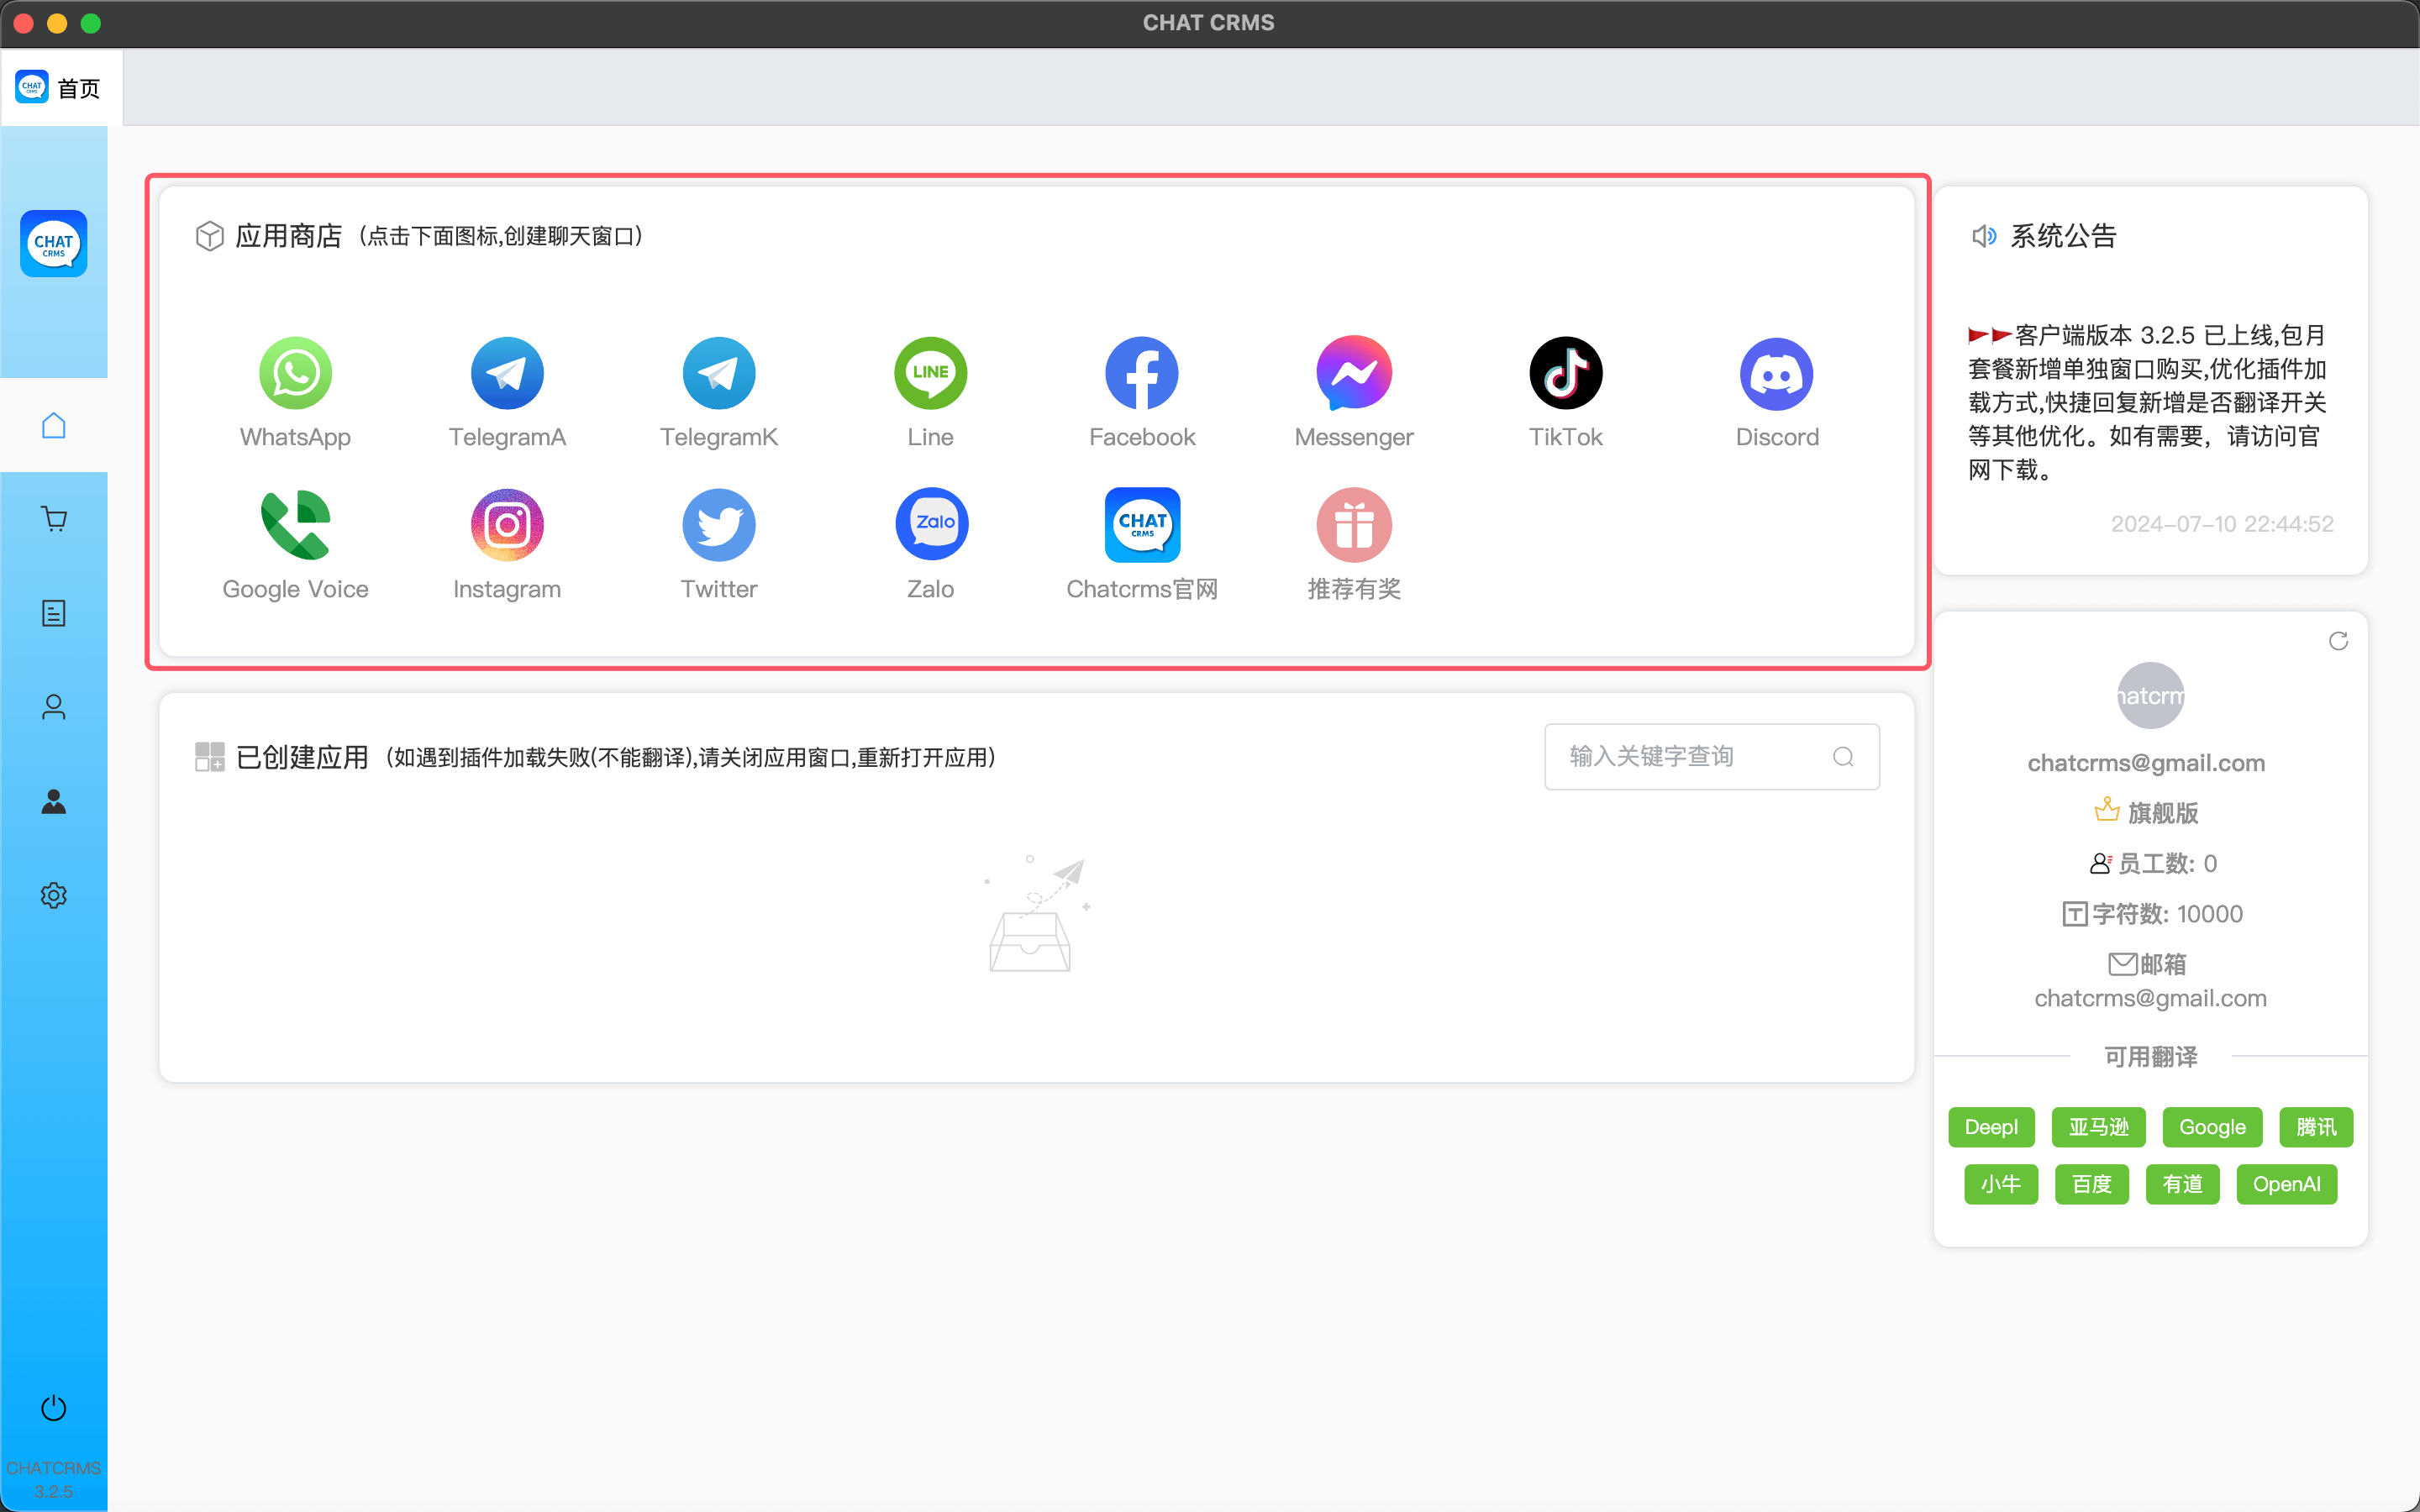2420x1512 pixels.
Task: Click the account avatar circle
Action: pyautogui.click(x=2150, y=696)
